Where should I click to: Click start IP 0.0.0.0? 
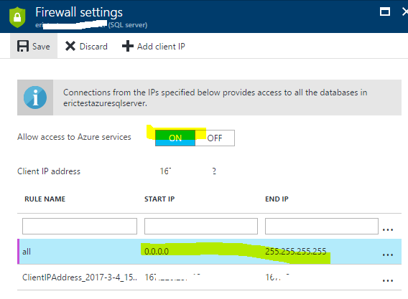click(x=157, y=252)
